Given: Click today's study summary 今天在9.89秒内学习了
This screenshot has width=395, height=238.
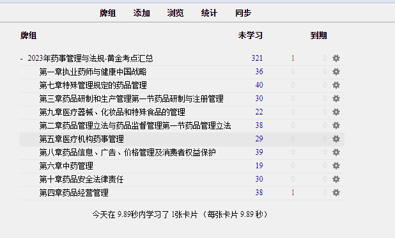Looking at the screenshot, I should click(x=180, y=214).
